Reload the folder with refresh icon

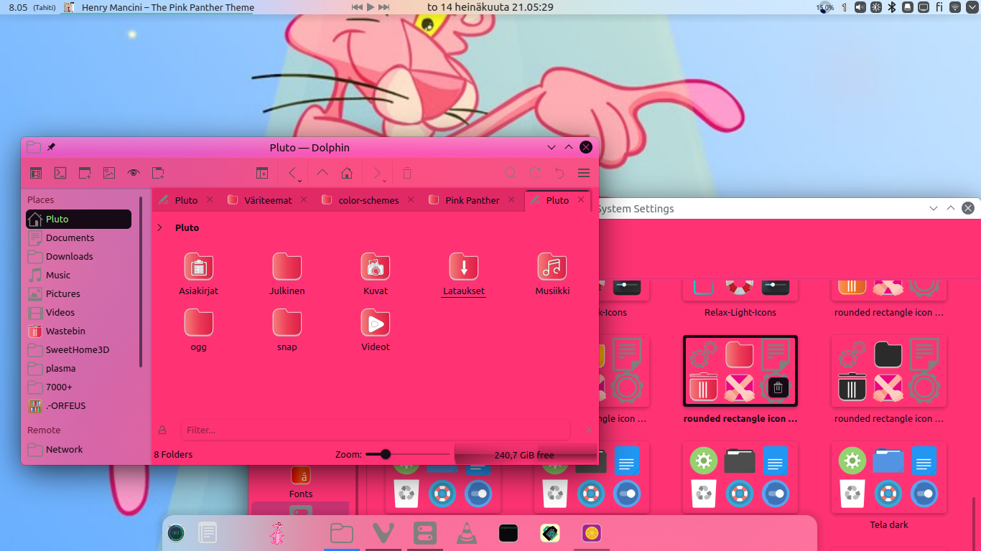click(535, 173)
